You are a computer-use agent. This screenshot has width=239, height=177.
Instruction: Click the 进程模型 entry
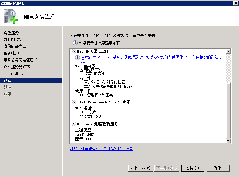(83, 130)
